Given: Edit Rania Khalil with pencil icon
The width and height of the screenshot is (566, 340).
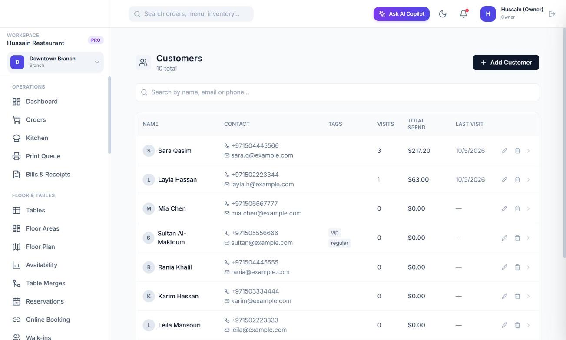Looking at the screenshot, I should tap(504, 267).
